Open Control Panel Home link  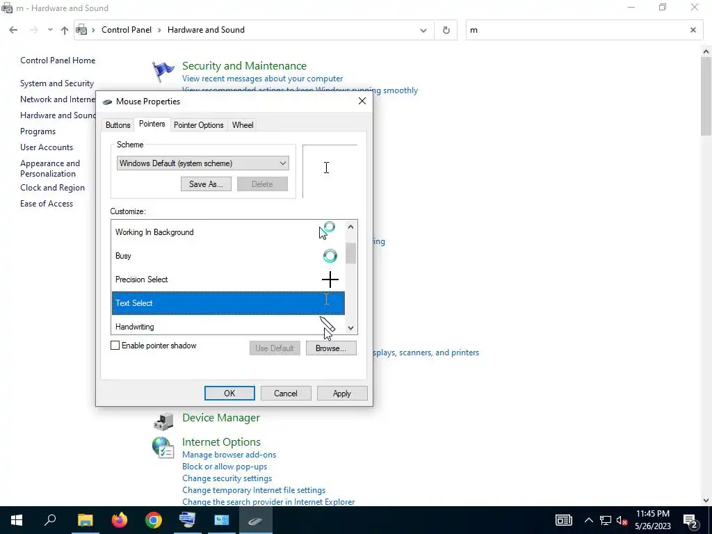coord(58,60)
